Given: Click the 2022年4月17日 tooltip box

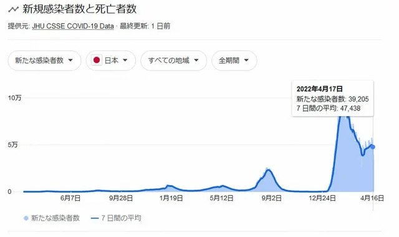Looking at the screenshot, I should [x=332, y=99].
